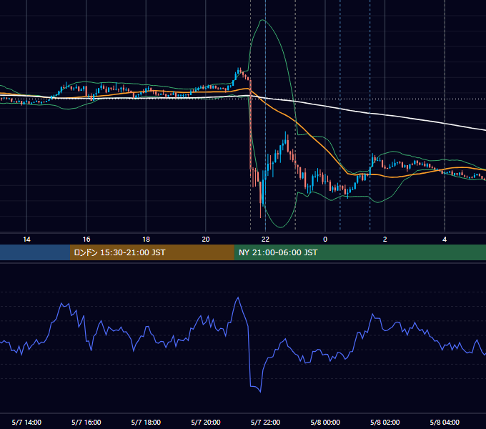Screen dimensions: 486x429
Task: Click the oscillator line trough near 5/7 22:00
Action: (260, 392)
